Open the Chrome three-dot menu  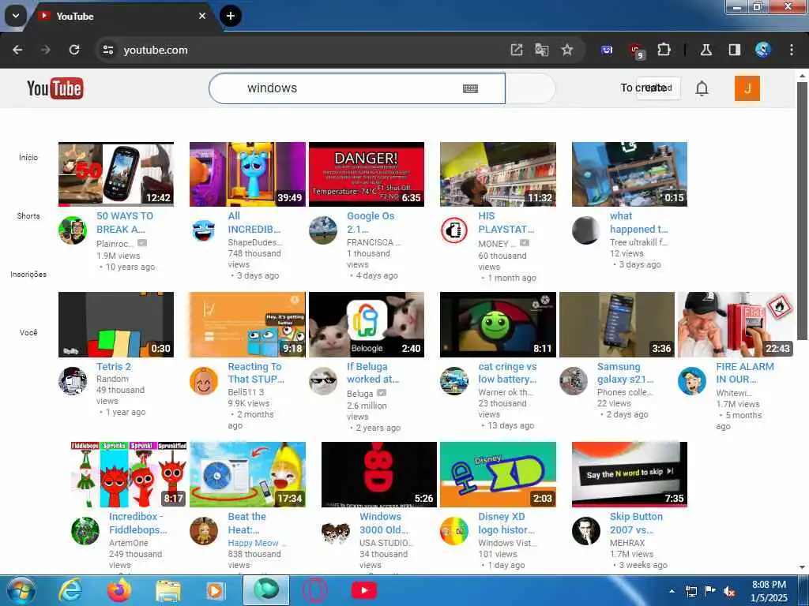(x=792, y=50)
